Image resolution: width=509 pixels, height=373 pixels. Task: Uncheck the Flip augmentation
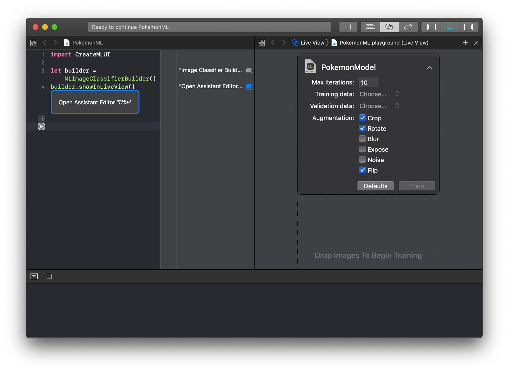tap(362, 170)
